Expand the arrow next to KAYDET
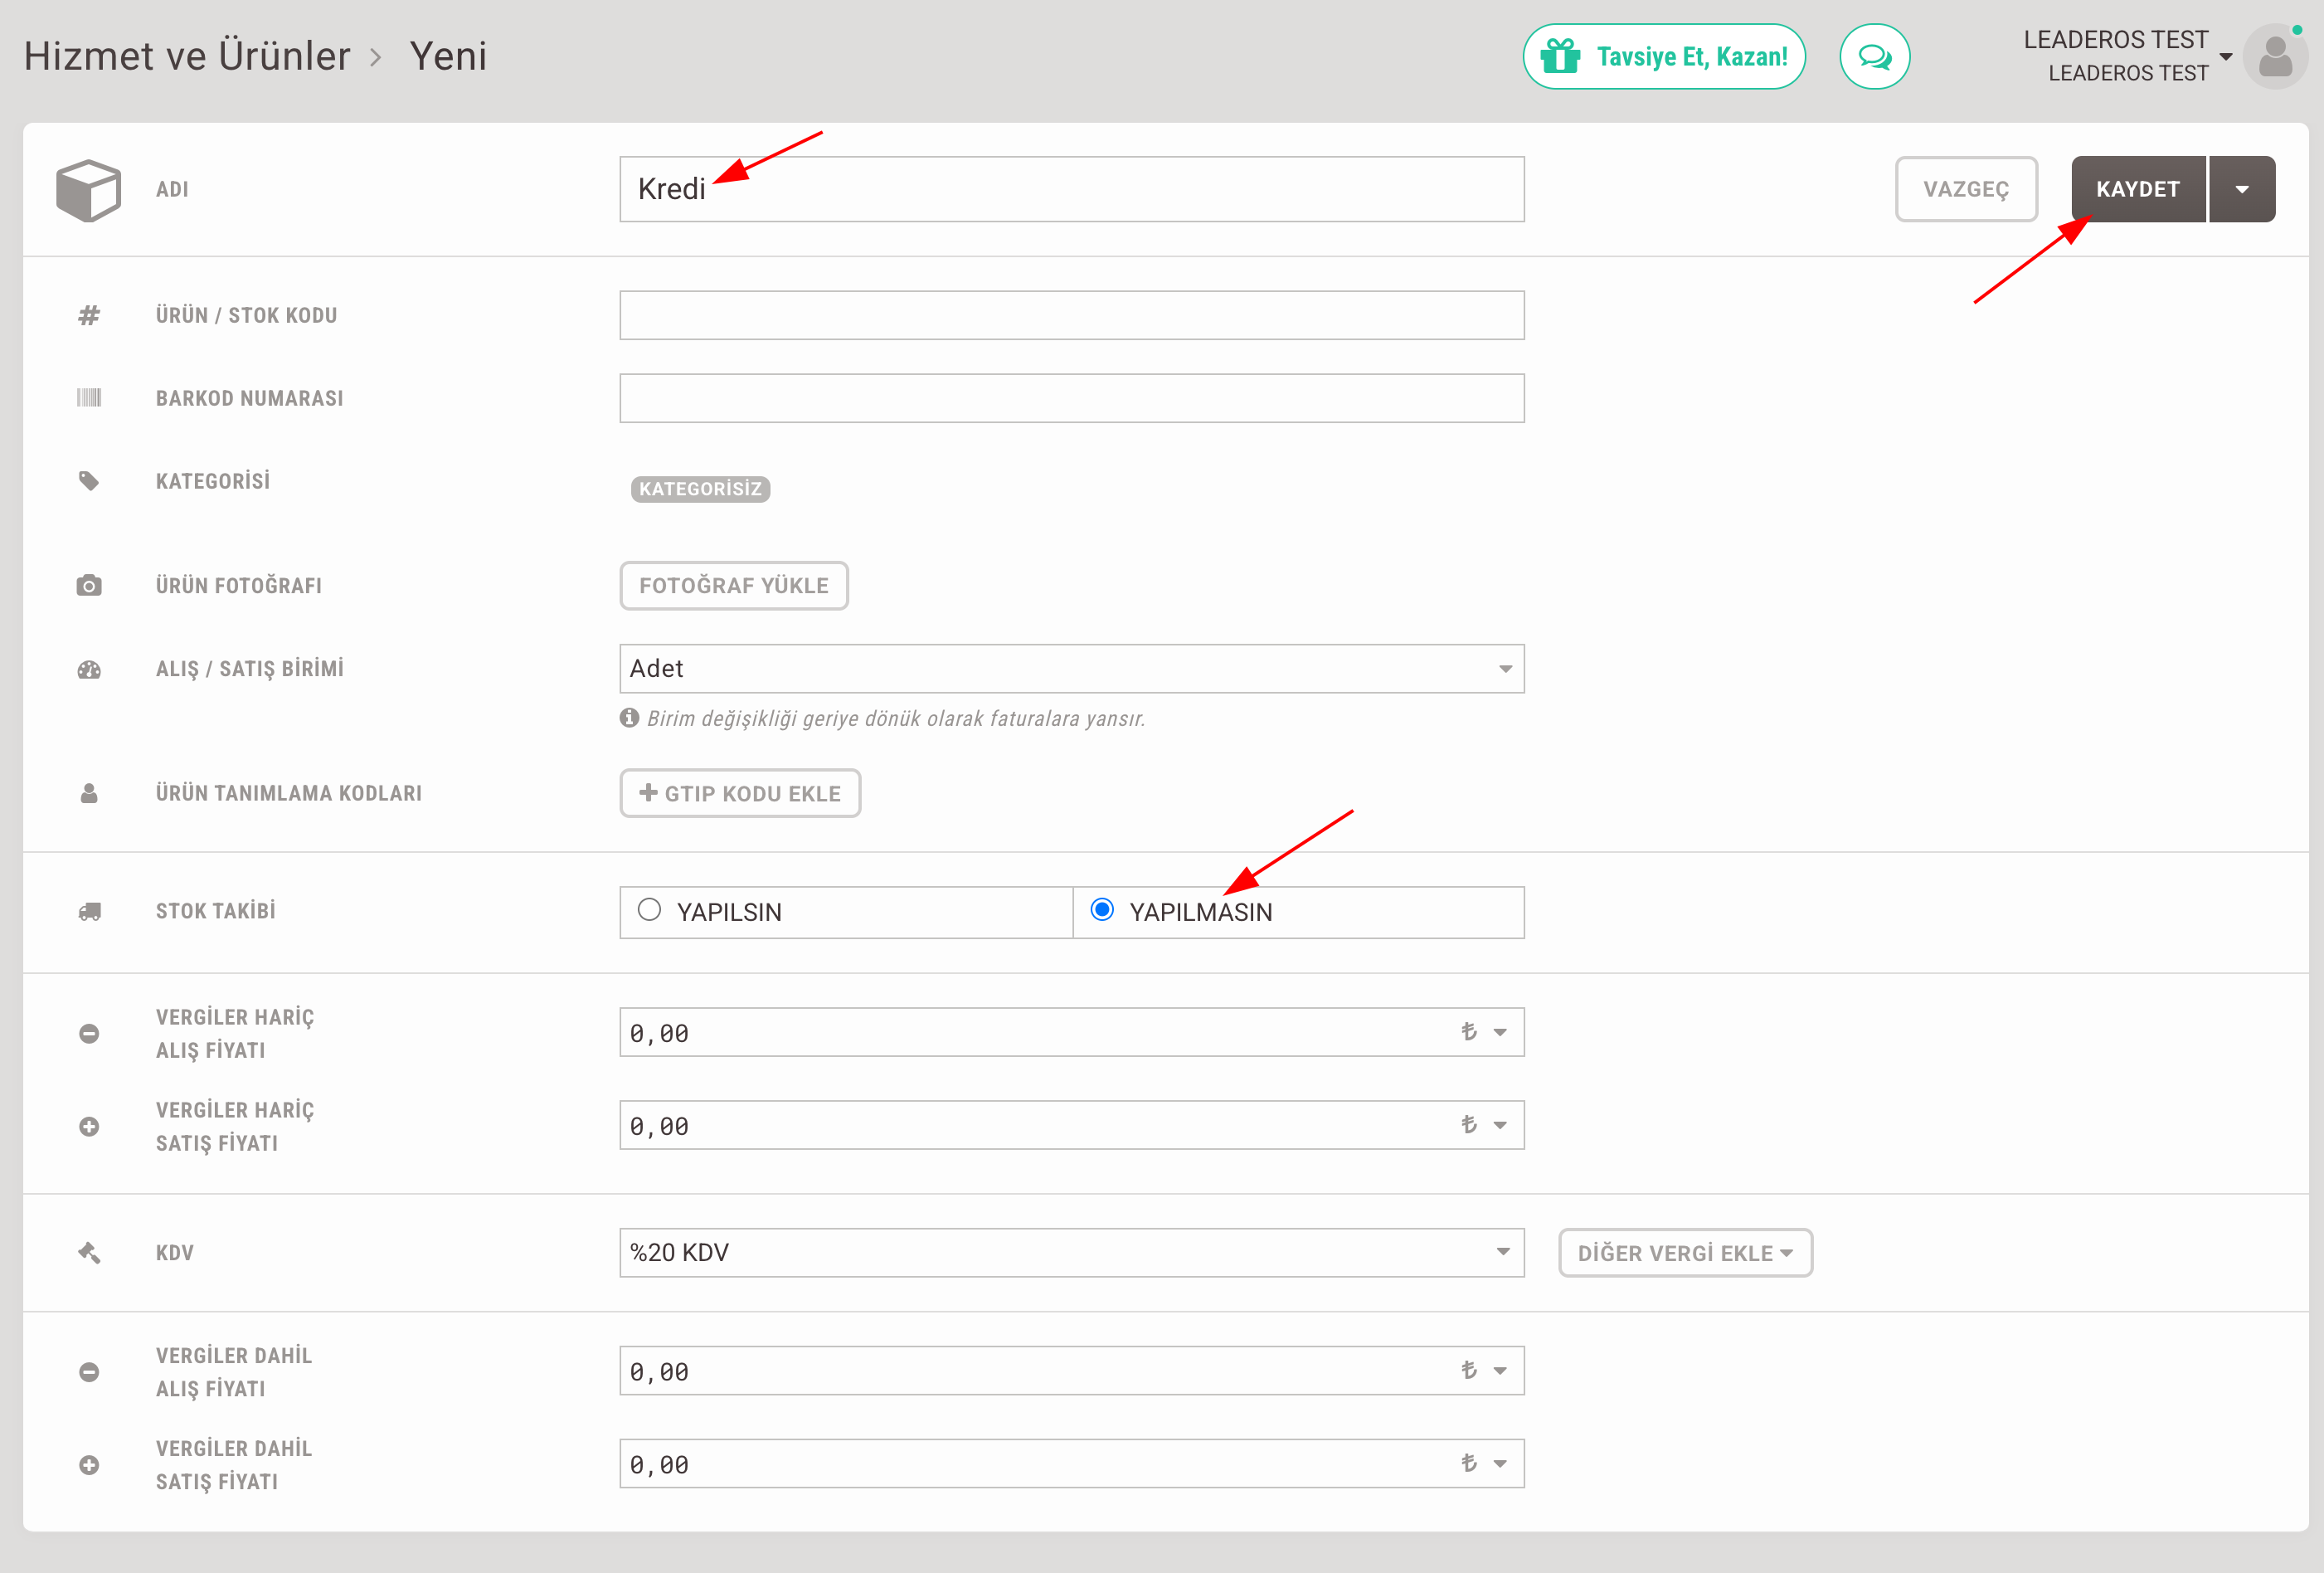 [x=2242, y=189]
